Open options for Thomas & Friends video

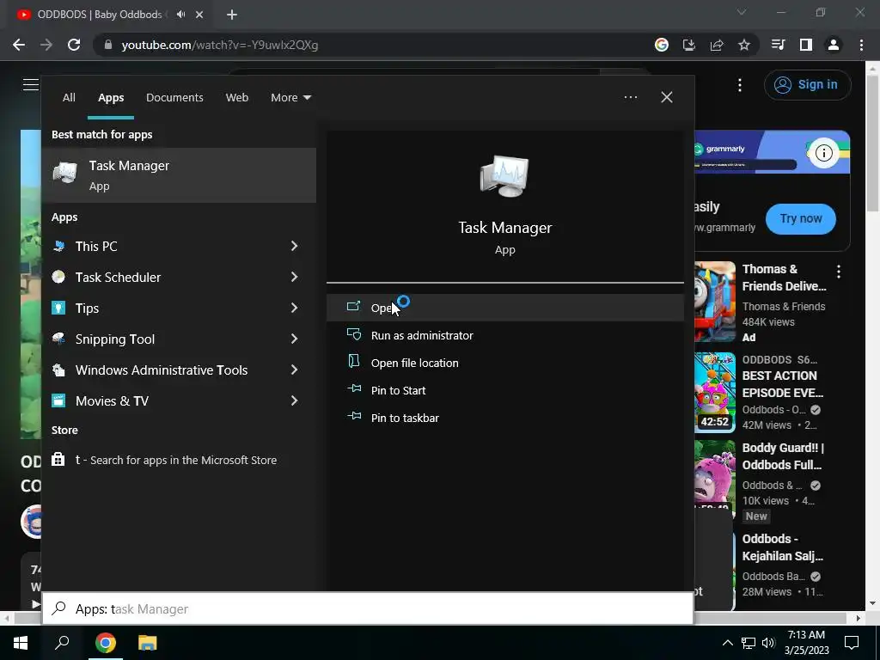tap(839, 272)
